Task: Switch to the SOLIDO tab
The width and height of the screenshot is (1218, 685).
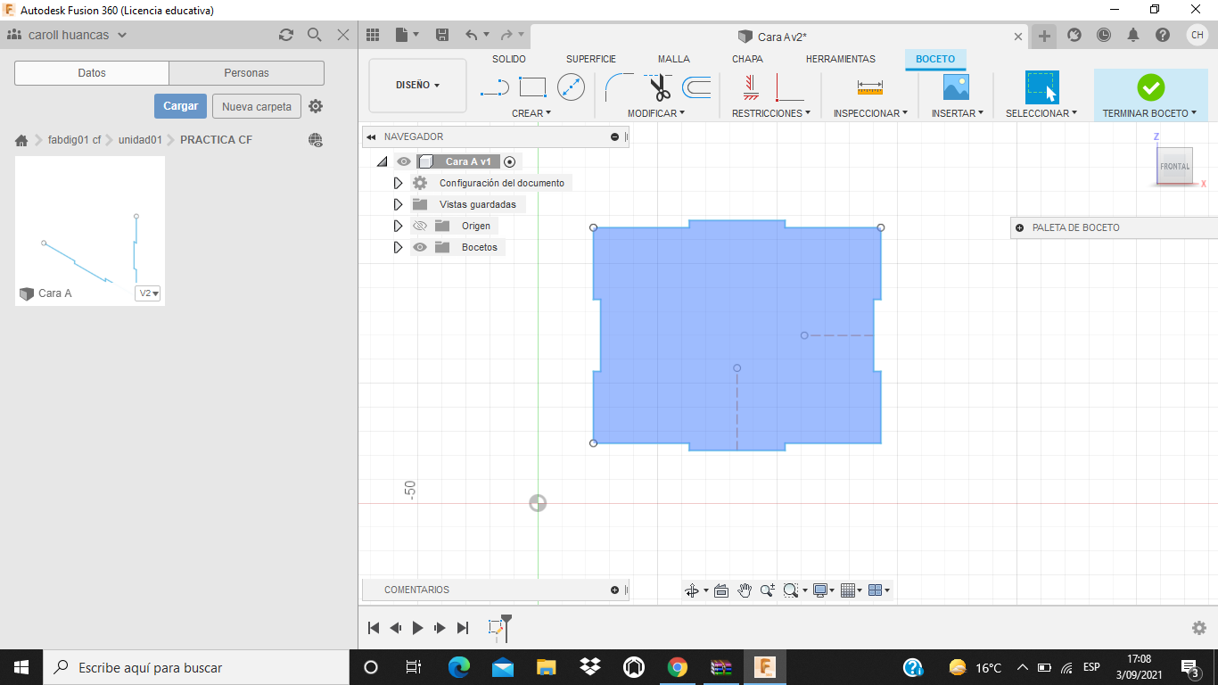Action: [509, 59]
